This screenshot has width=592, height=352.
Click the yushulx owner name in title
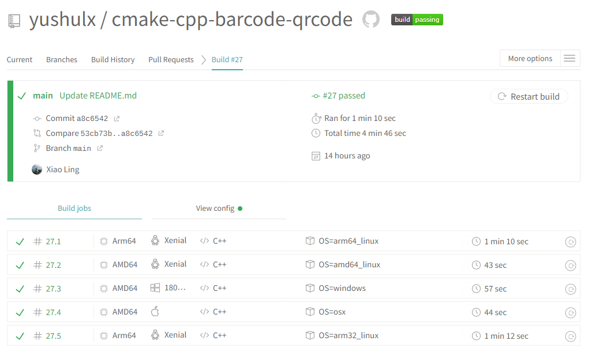pyautogui.click(x=62, y=20)
